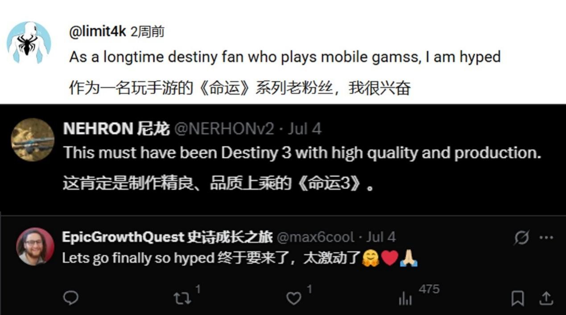Click the retweet arrows icon
This screenshot has height=315, width=566.
[182, 298]
